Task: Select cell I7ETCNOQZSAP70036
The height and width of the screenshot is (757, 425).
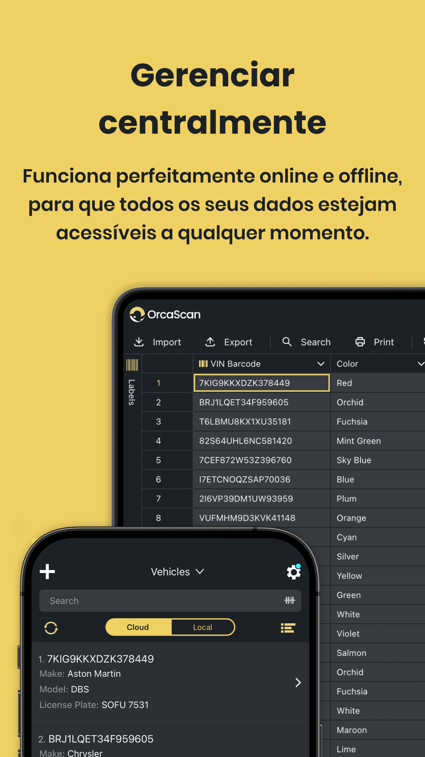Action: point(262,479)
